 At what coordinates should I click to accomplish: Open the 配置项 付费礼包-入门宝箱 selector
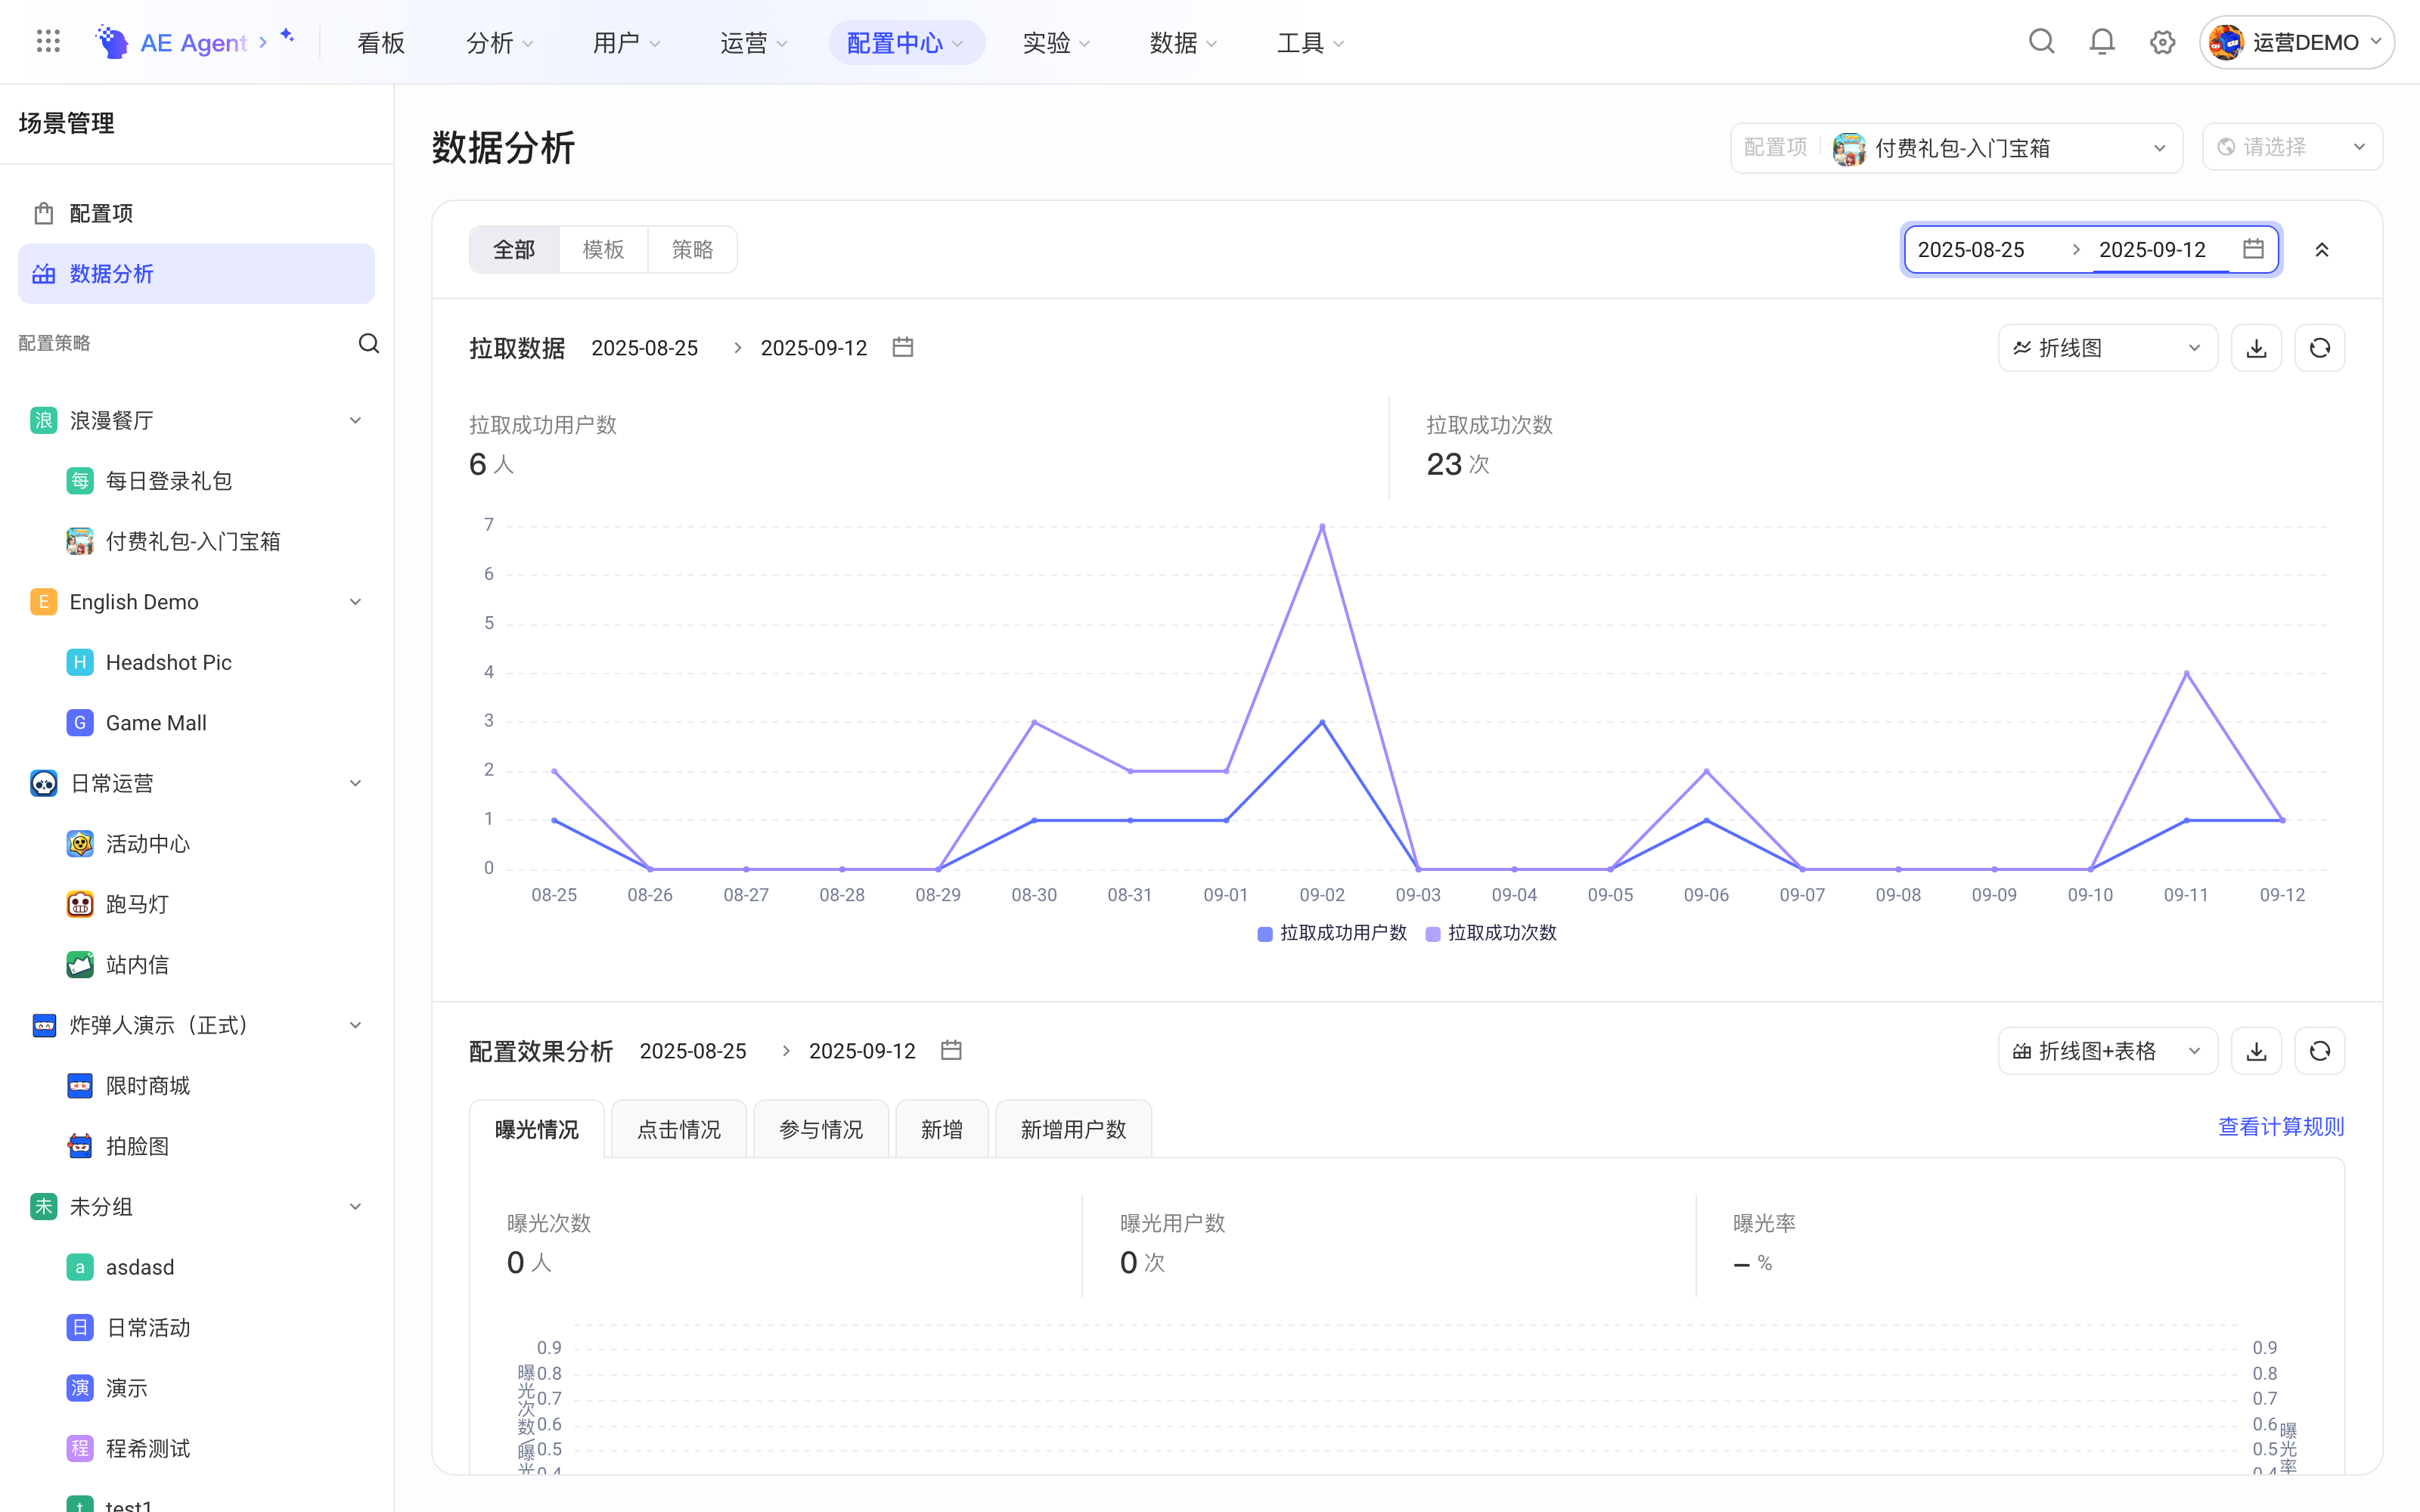click(1957, 148)
